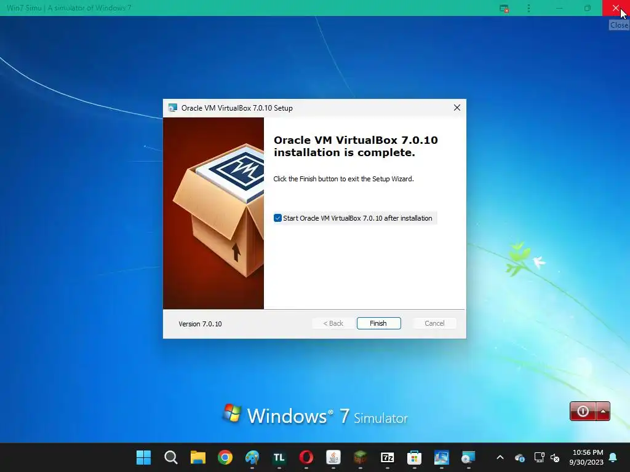
Task: Click the Cancel button in setup dialog
Action: pos(434,323)
